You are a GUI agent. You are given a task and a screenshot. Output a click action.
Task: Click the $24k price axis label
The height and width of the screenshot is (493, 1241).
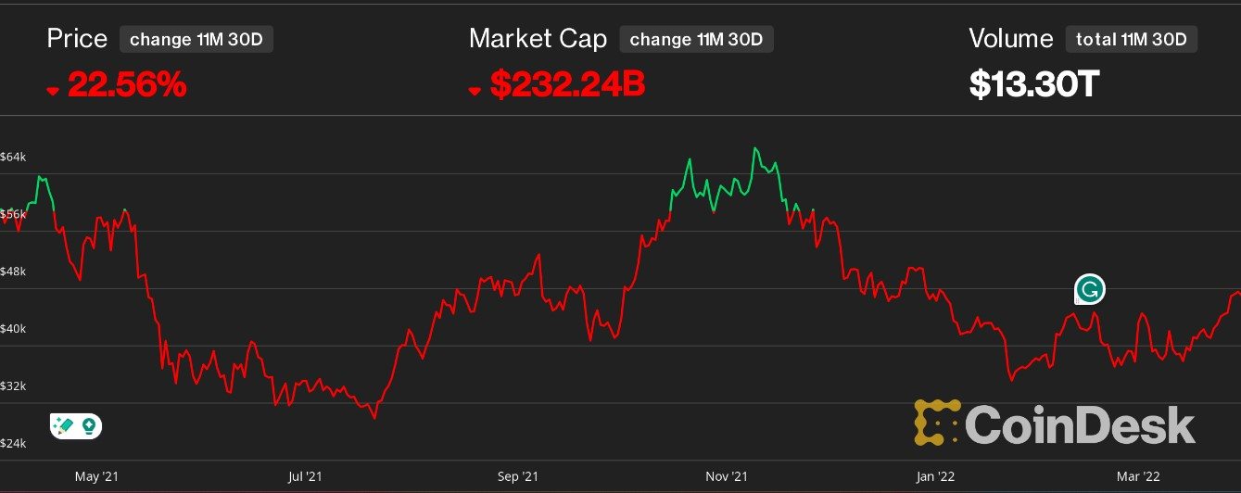(x=13, y=444)
